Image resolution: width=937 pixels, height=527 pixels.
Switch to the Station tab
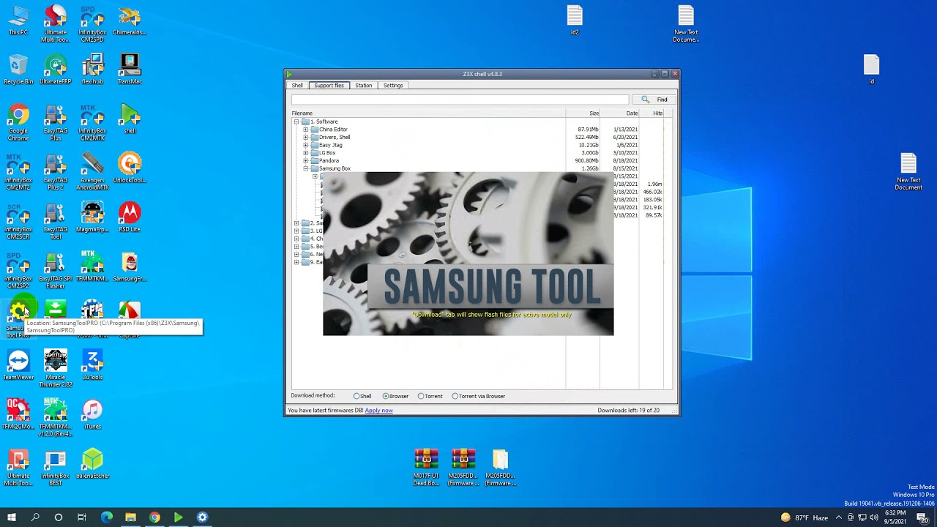click(x=364, y=86)
